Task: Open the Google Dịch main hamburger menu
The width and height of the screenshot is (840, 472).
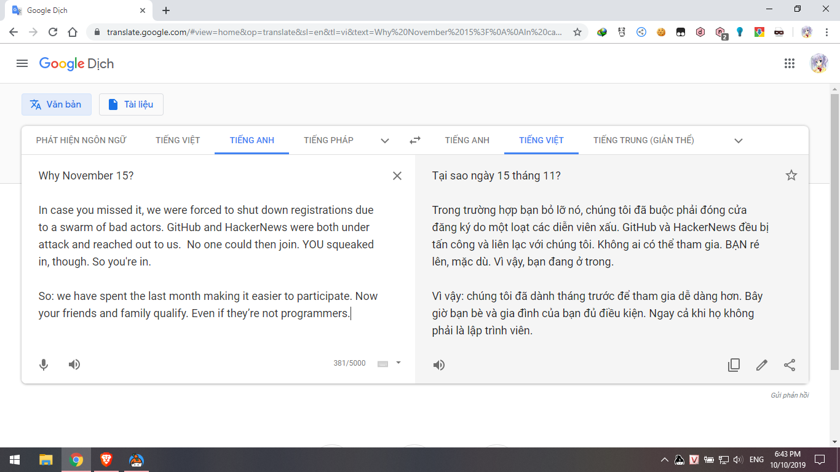Action: 22,63
